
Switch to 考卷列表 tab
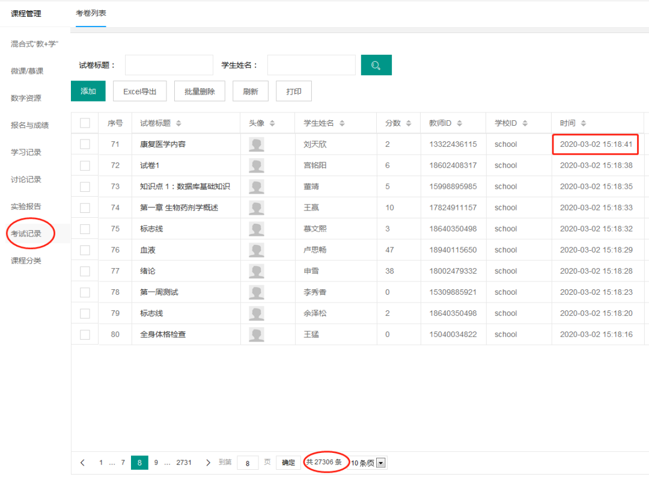(91, 13)
